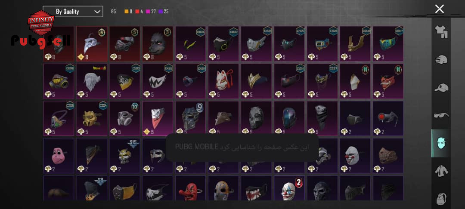Open the outfits category in the sidebar
This screenshot has height=209, width=465.
tap(441, 32)
